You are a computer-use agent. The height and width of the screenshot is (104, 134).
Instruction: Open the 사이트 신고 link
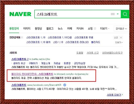[x=93, y=53]
